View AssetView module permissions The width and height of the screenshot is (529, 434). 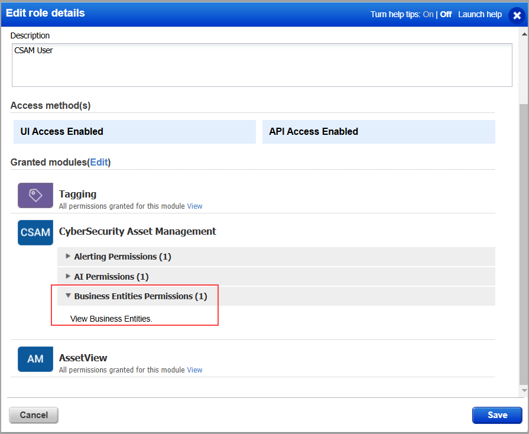(x=194, y=370)
